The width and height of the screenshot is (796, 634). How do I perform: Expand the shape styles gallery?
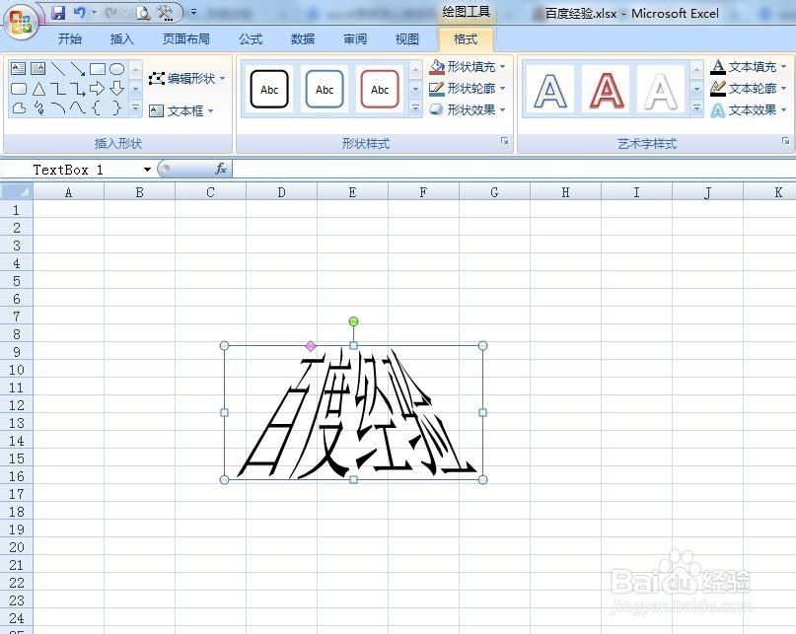click(x=415, y=108)
